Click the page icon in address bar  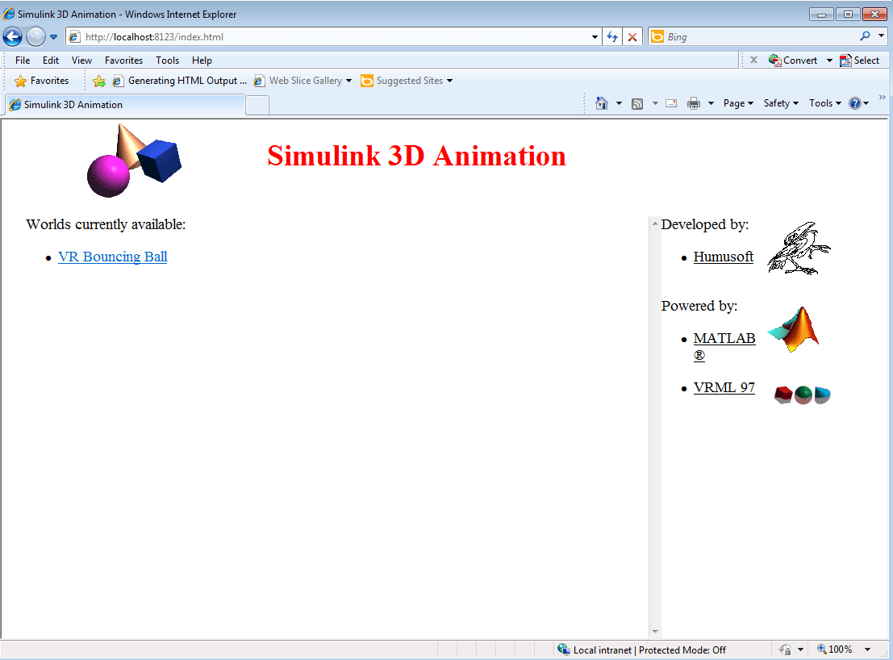pos(74,37)
